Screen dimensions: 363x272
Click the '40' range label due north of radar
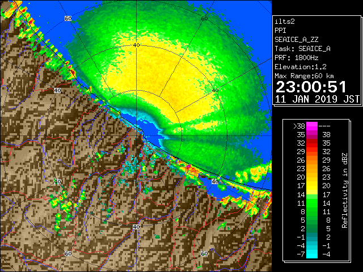(136, 45)
